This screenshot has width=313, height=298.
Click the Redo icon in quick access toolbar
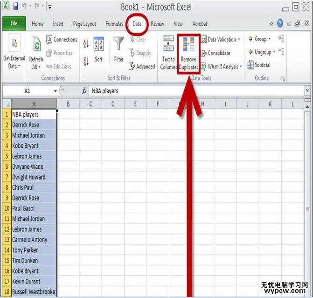point(37,7)
